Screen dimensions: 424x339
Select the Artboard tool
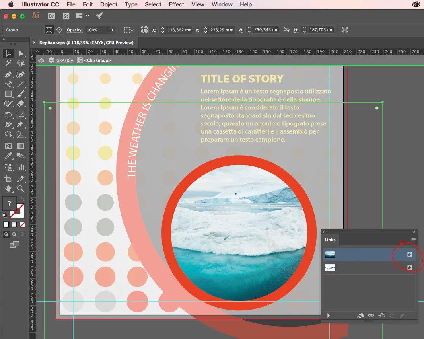coord(8,179)
